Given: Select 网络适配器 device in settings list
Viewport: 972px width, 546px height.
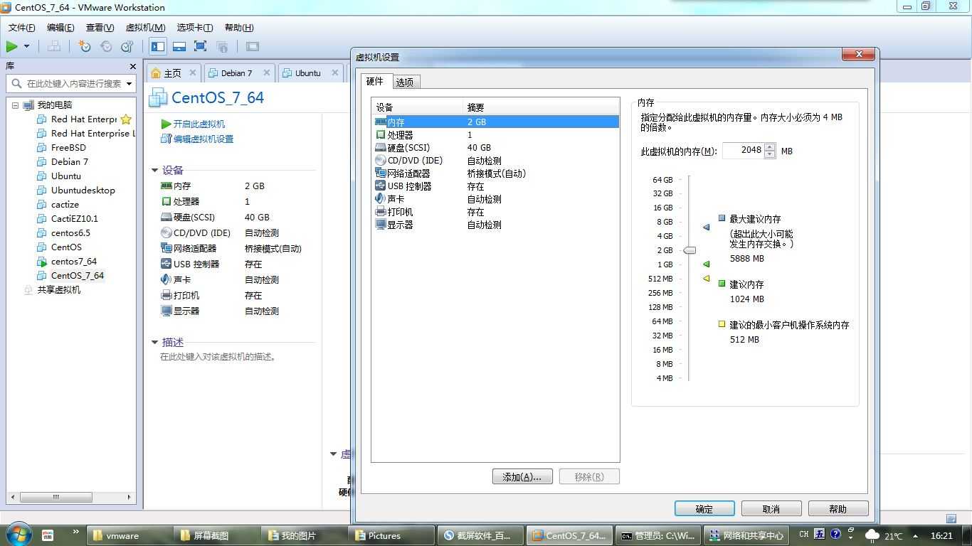Looking at the screenshot, I should 496,173.
